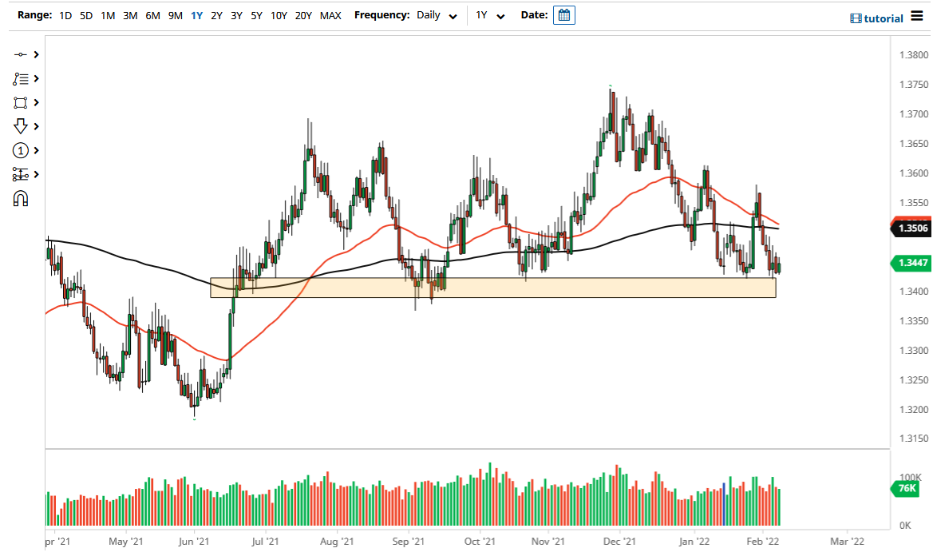The width and height of the screenshot is (933, 556).
Task: Select the numbered callout tool
Action: [22, 150]
